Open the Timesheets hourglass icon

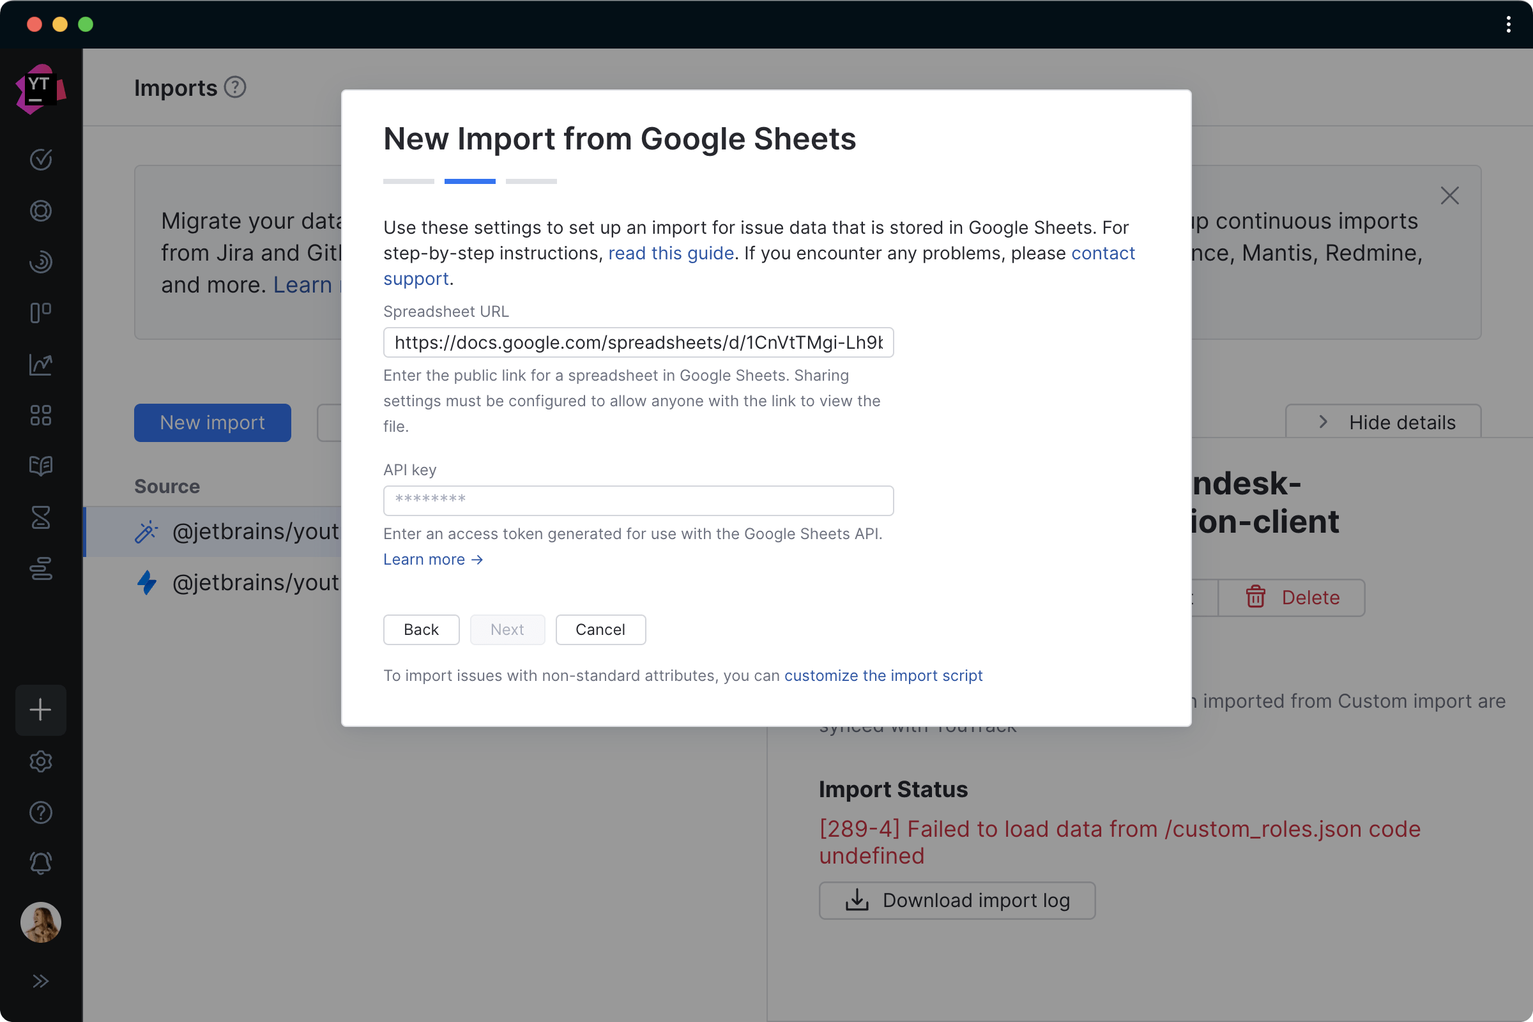pos(40,517)
